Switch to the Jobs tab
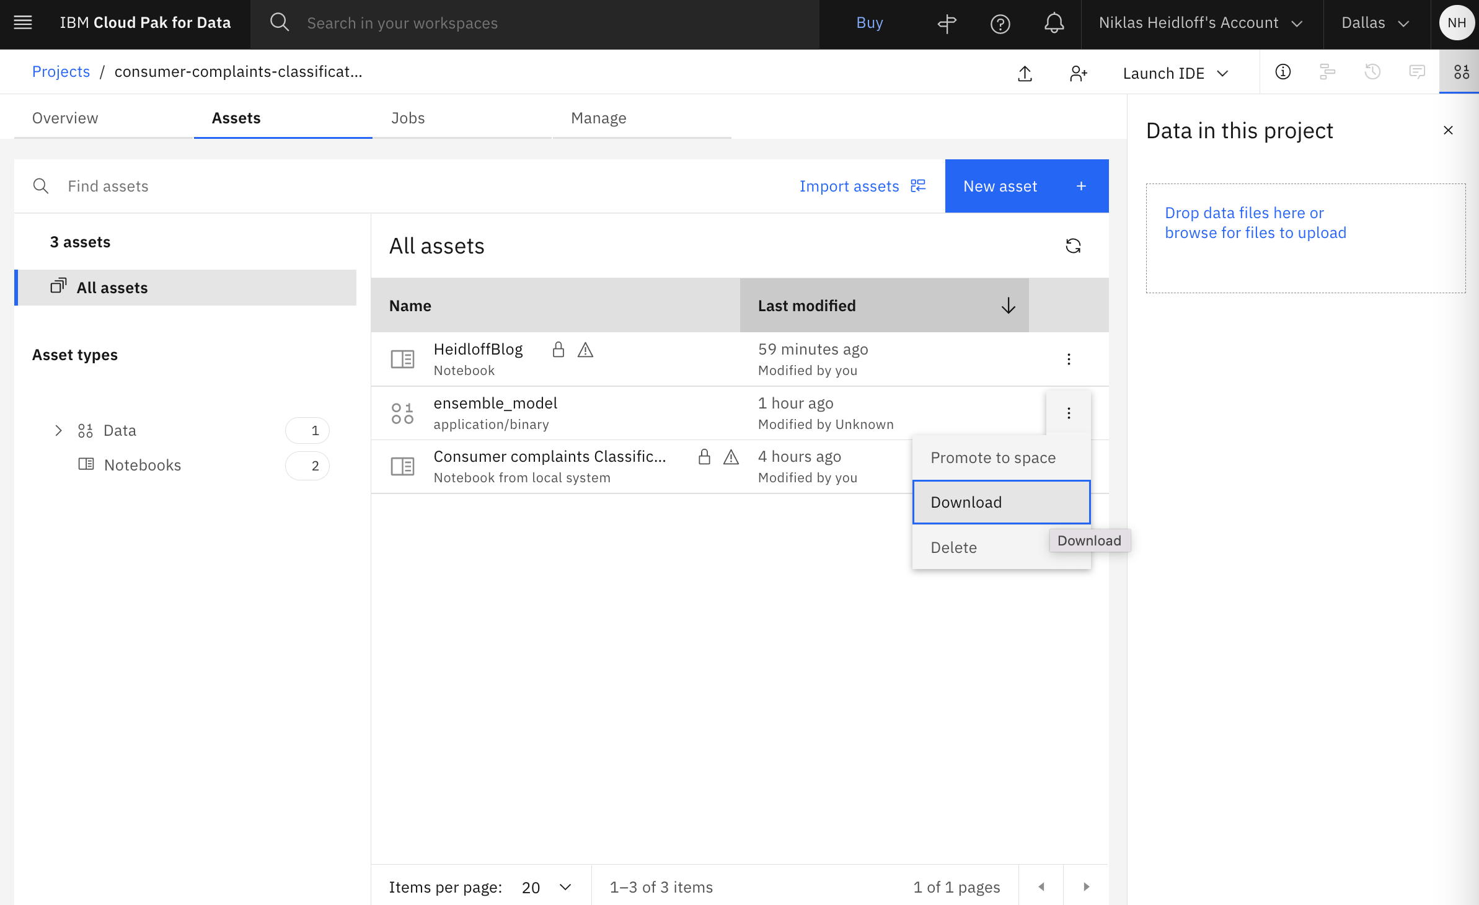1479x905 pixels. 408,118
